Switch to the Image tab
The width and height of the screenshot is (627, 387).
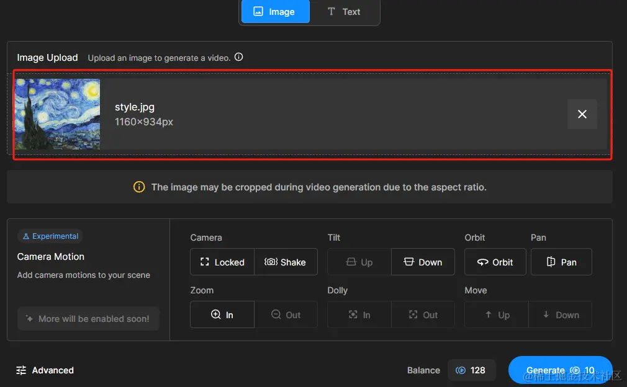coord(275,12)
